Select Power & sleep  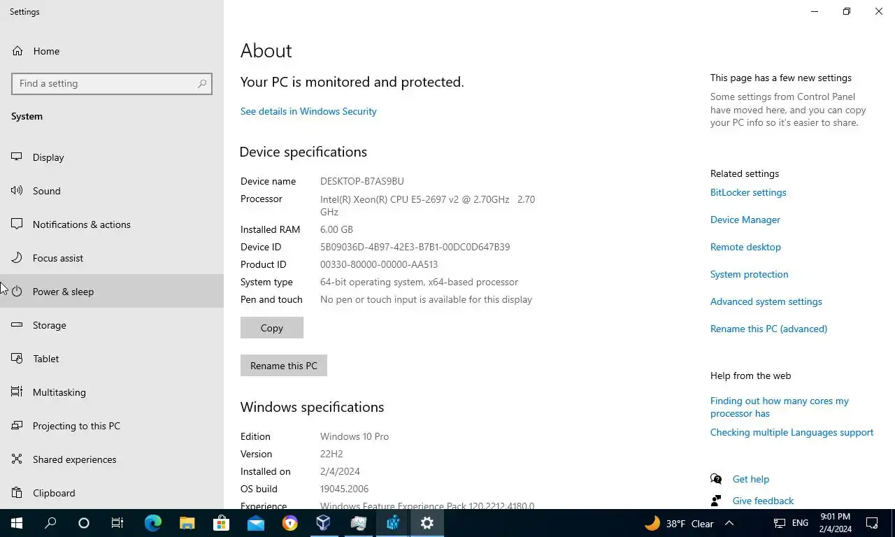click(x=112, y=292)
